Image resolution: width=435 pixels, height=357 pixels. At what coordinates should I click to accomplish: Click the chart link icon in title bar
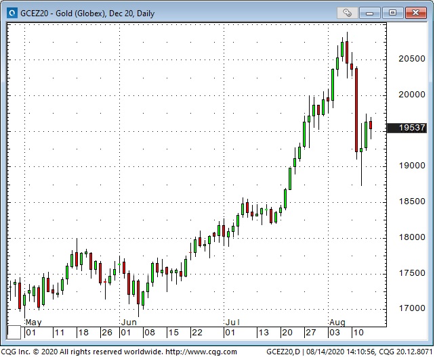point(347,13)
